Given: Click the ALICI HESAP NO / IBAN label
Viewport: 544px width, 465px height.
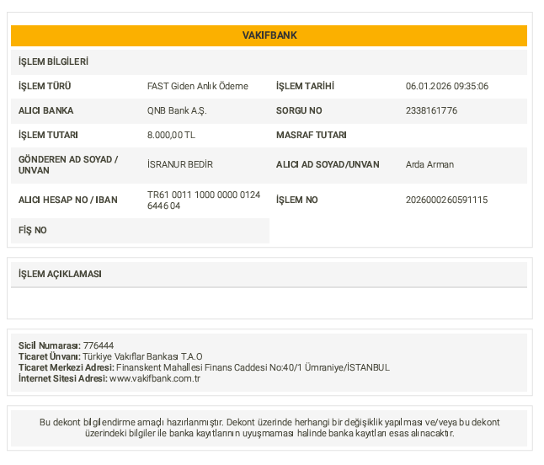Looking at the screenshot, I should point(68,200).
